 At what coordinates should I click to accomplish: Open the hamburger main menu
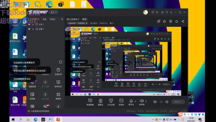pos(171,12)
